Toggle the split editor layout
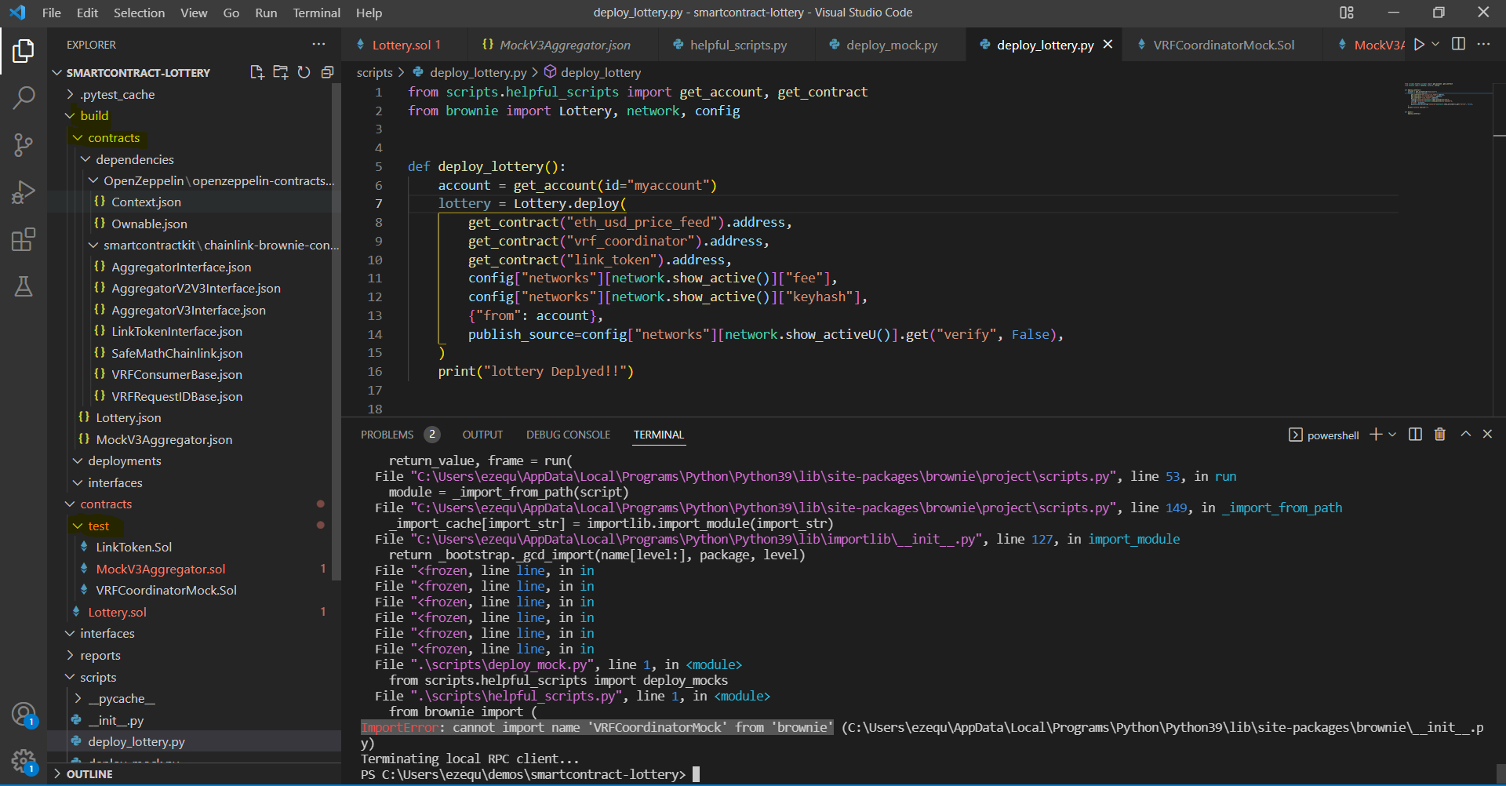Viewport: 1506px width, 786px height. [x=1458, y=45]
